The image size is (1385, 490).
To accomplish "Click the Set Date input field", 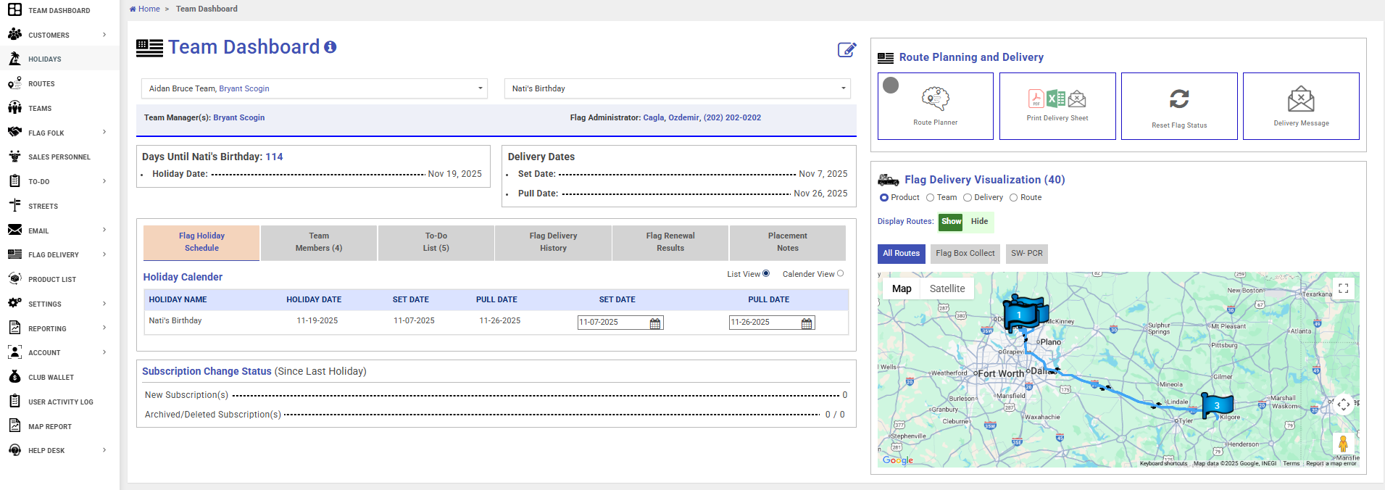I will [x=620, y=323].
